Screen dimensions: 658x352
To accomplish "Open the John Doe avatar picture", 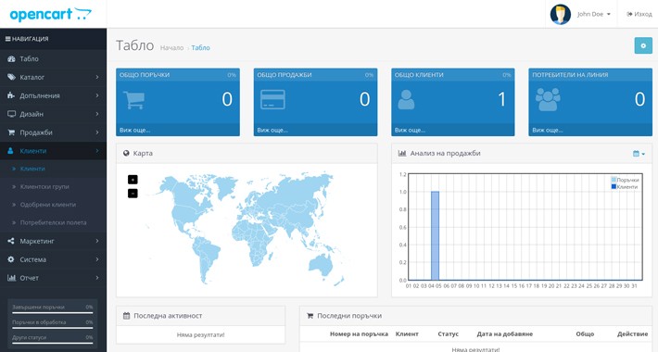I will [560, 14].
